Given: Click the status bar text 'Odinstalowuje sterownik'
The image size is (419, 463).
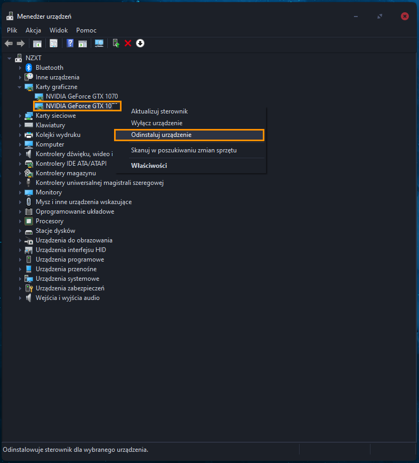Looking at the screenshot, I should coord(75,450).
